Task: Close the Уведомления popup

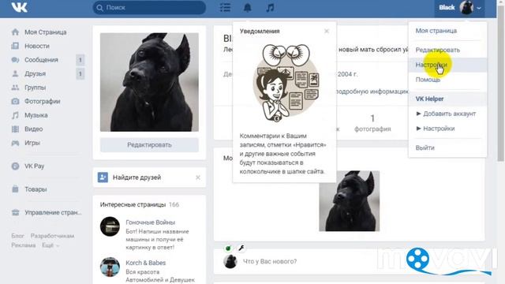Action: [x=327, y=32]
